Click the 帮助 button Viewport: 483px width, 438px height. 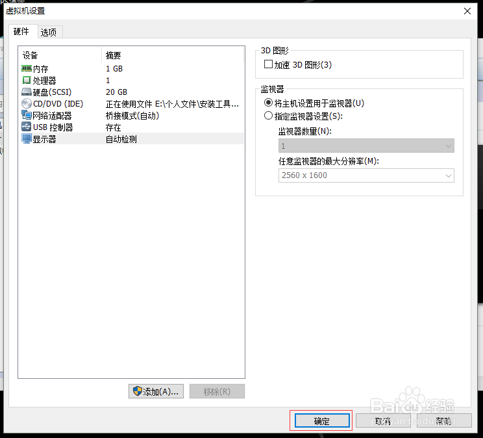pyautogui.click(x=444, y=420)
